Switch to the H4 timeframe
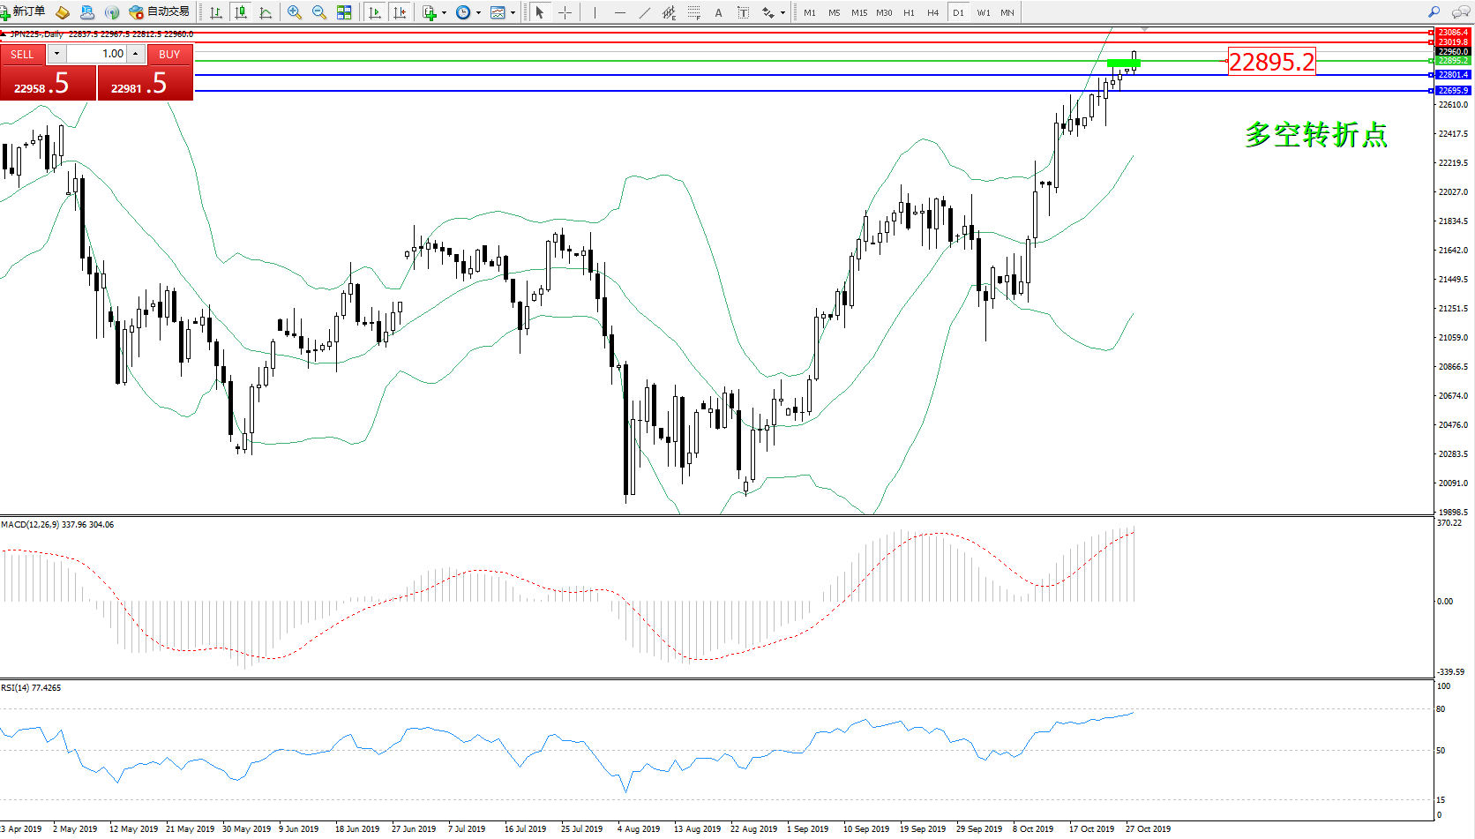 pyautogui.click(x=932, y=12)
